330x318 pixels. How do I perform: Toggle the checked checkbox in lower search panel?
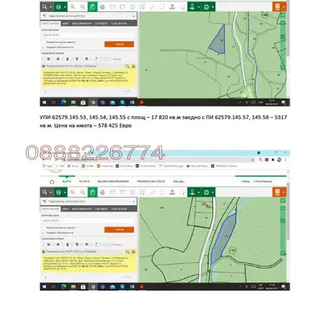point(44,233)
